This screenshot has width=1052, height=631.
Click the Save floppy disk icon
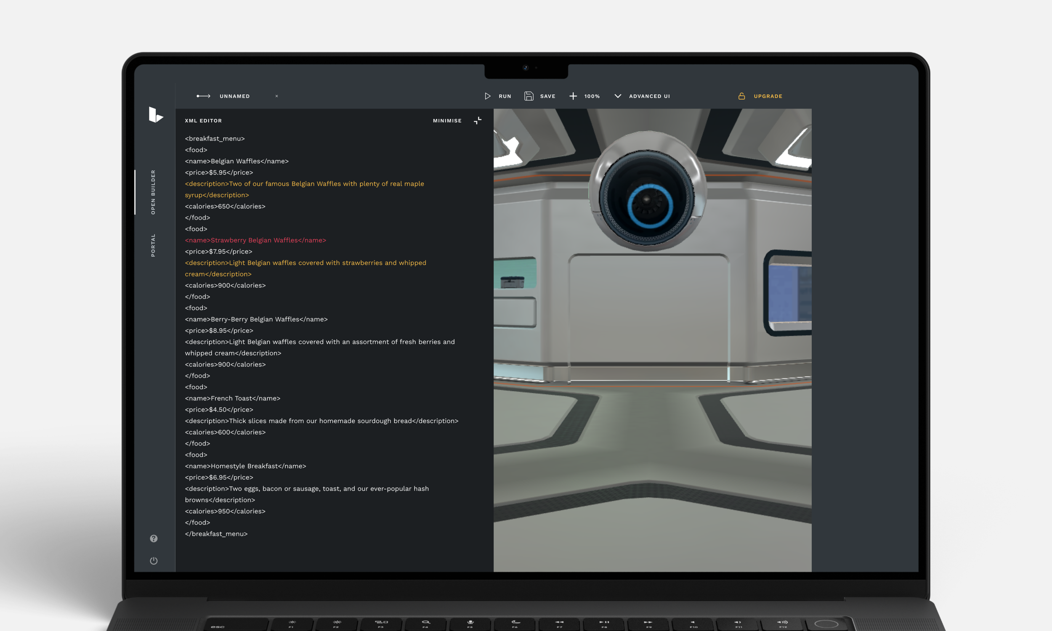point(529,96)
